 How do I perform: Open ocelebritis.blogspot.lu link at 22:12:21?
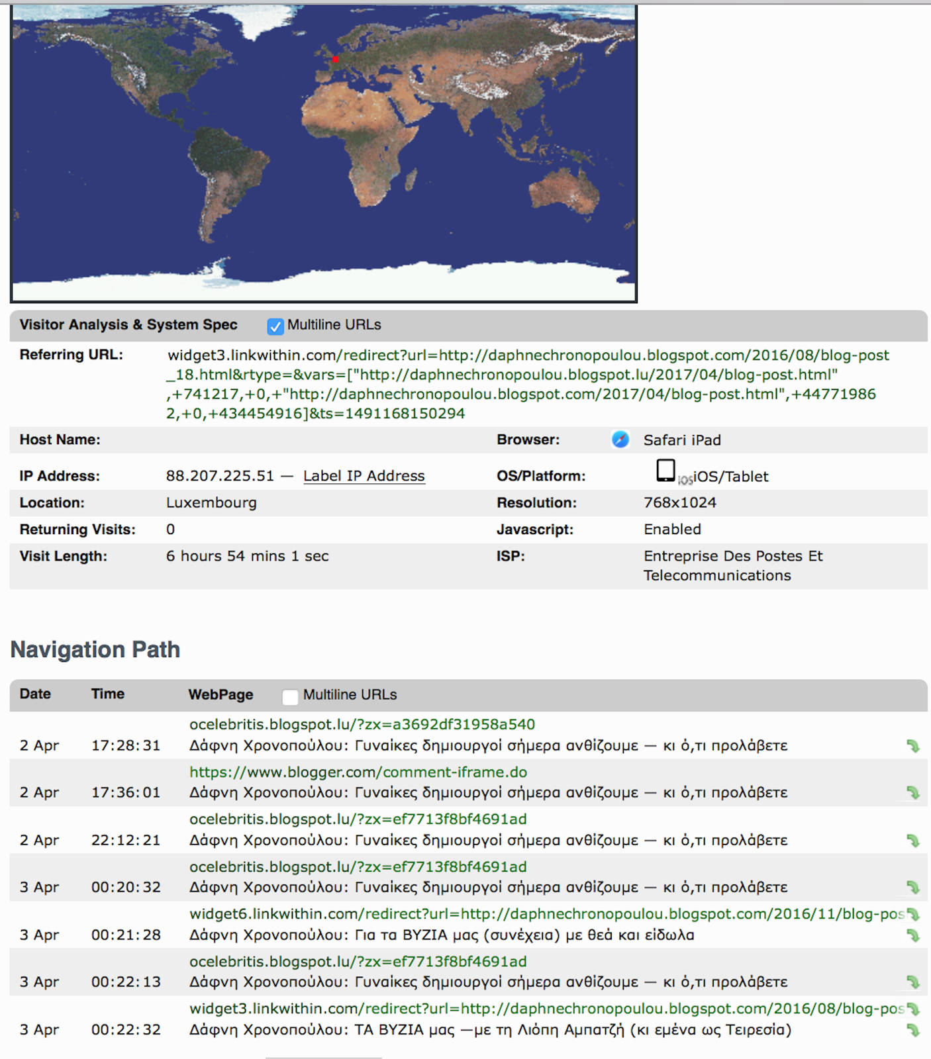[x=358, y=819]
